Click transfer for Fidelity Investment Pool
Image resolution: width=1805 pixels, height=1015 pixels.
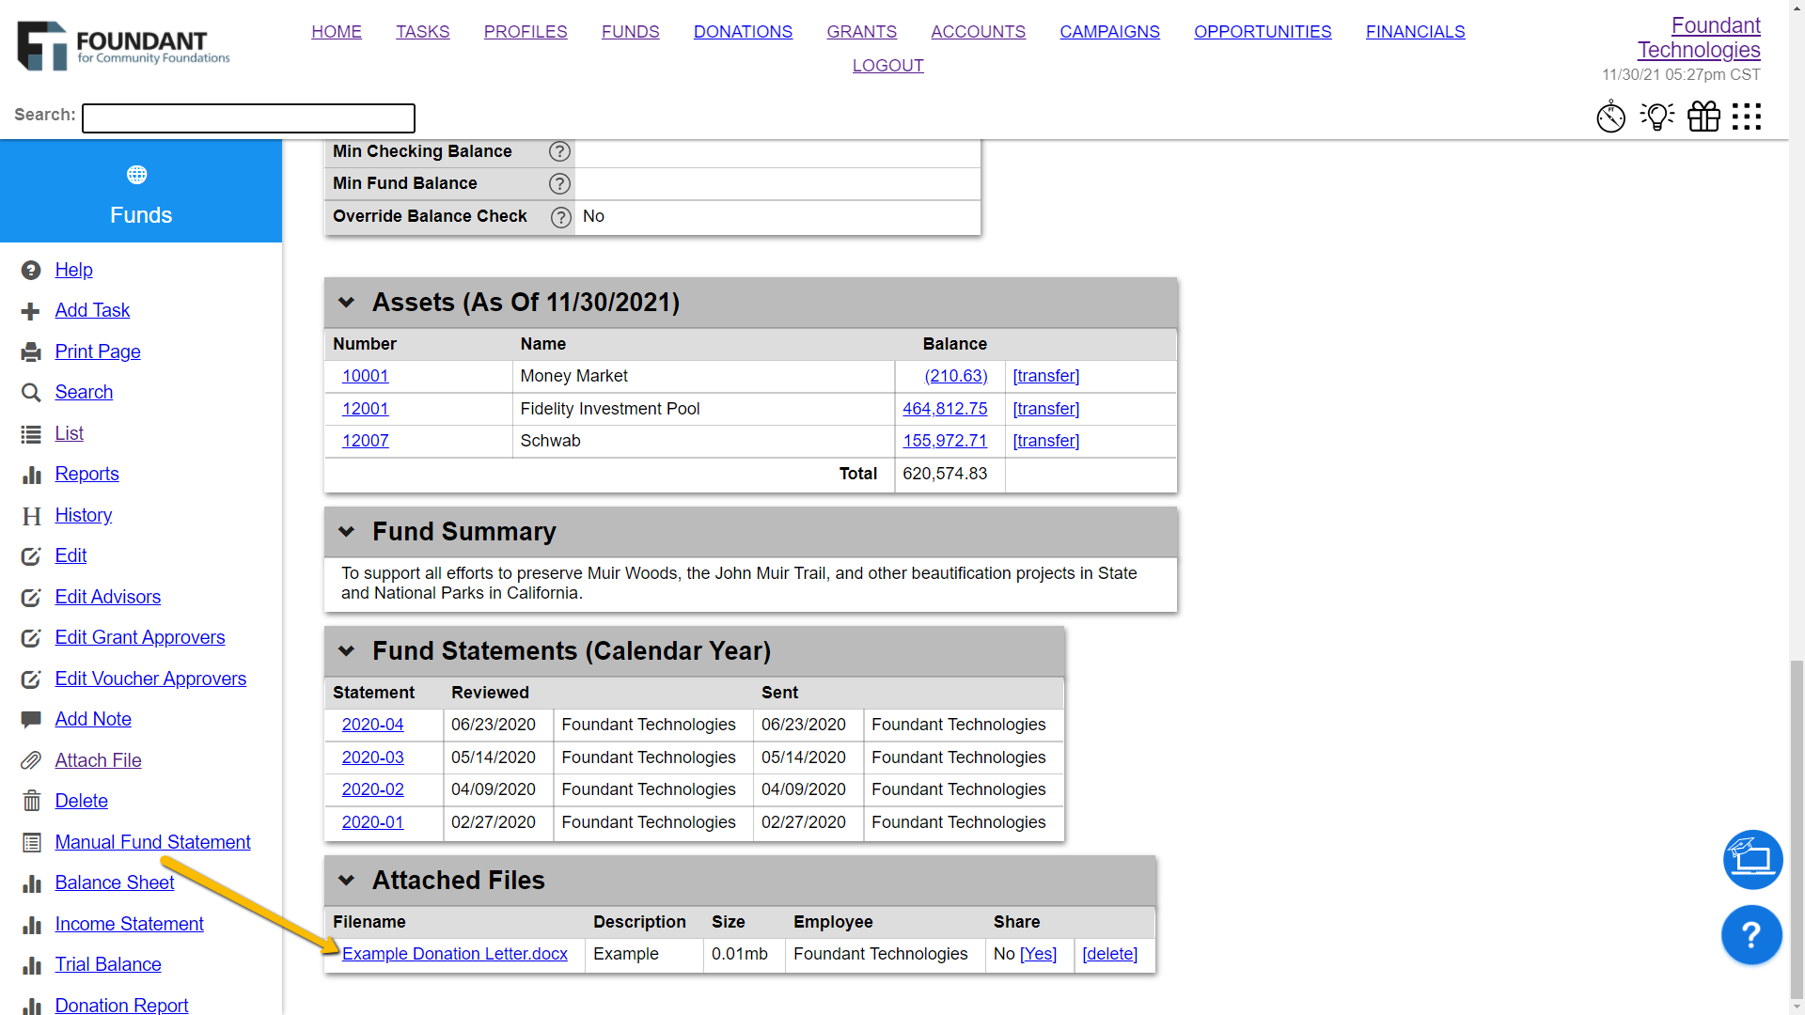tap(1045, 409)
